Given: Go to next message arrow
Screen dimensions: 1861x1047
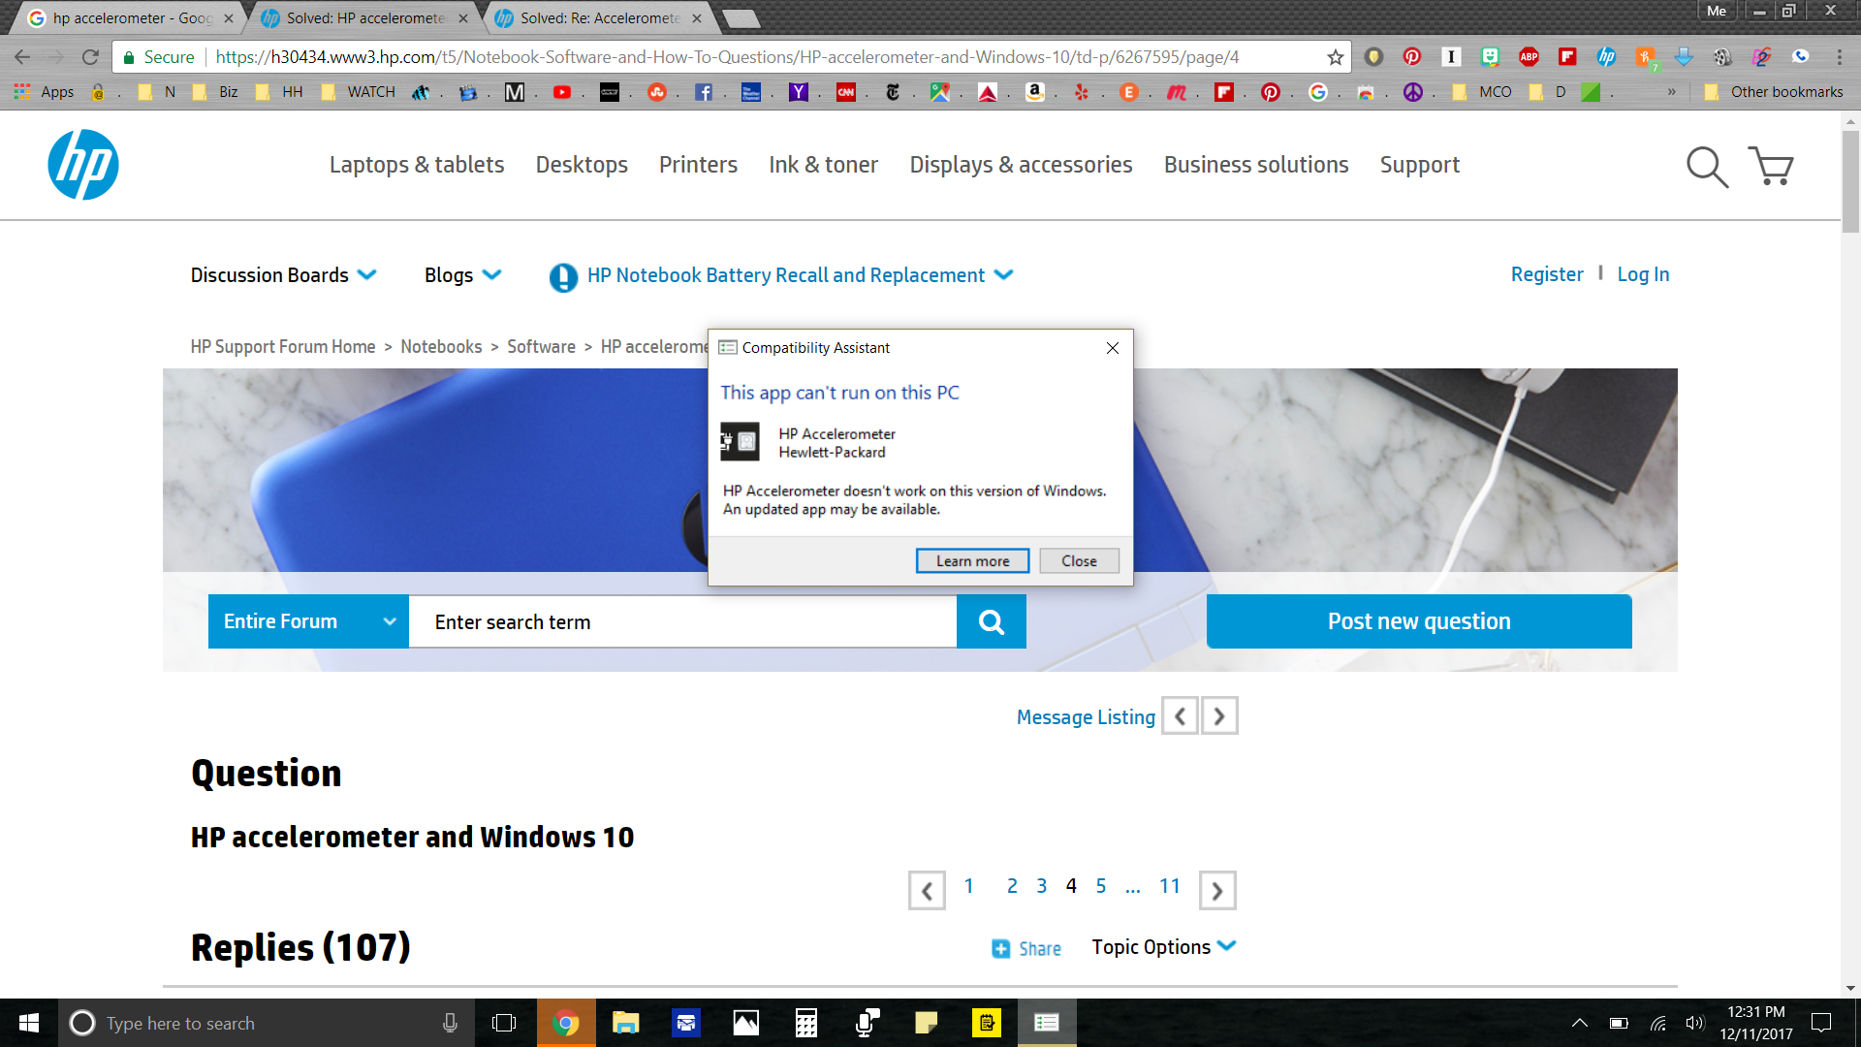Looking at the screenshot, I should (1218, 716).
